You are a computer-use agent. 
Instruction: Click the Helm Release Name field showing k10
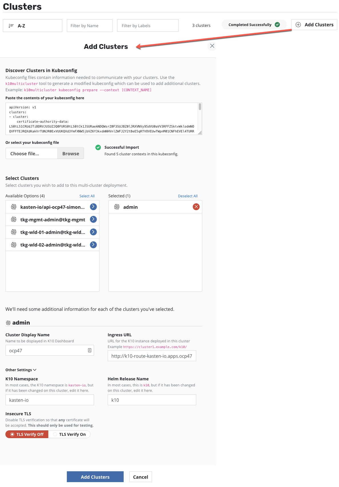[152, 400]
